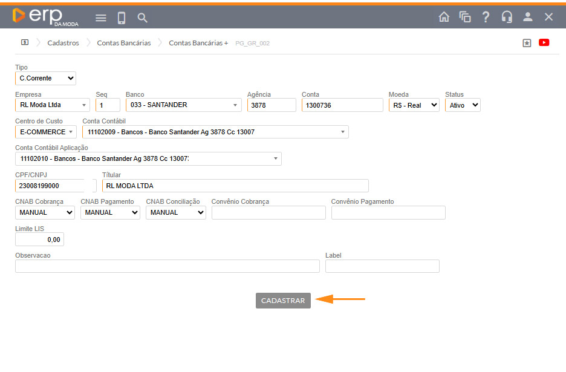Screen dimensions: 566x372
Task: Open support headset icon
Action: [507, 17]
